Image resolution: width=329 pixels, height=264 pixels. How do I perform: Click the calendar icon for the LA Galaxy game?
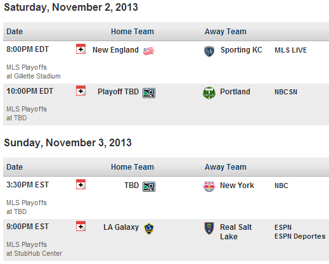tap(81, 226)
